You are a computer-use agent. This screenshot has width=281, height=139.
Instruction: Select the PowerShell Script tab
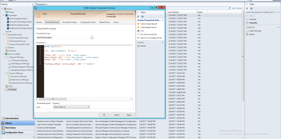52,22
